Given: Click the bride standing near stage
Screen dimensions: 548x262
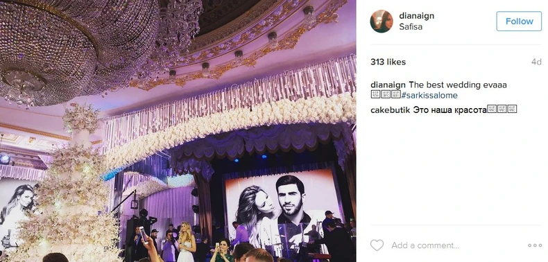Looking at the screenshot, I should coord(187,242).
